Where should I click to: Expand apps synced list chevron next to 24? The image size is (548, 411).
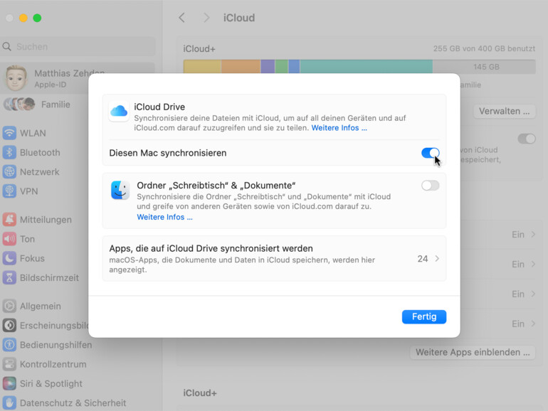(x=437, y=258)
